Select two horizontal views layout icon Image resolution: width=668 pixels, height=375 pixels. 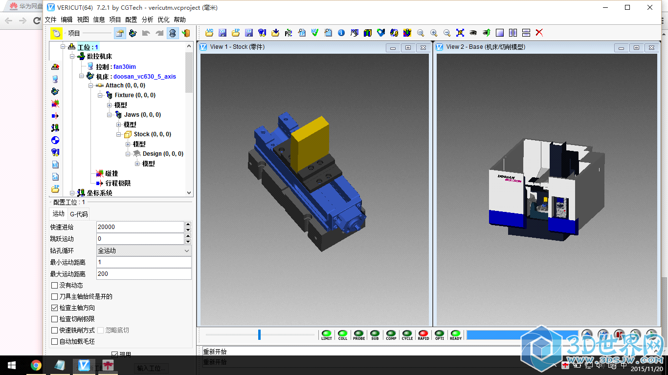click(x=526, y=33)
